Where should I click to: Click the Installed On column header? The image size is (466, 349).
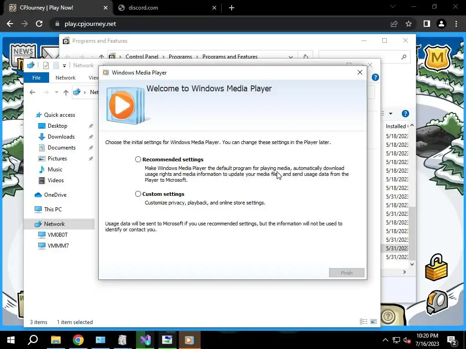click(397, 126)
